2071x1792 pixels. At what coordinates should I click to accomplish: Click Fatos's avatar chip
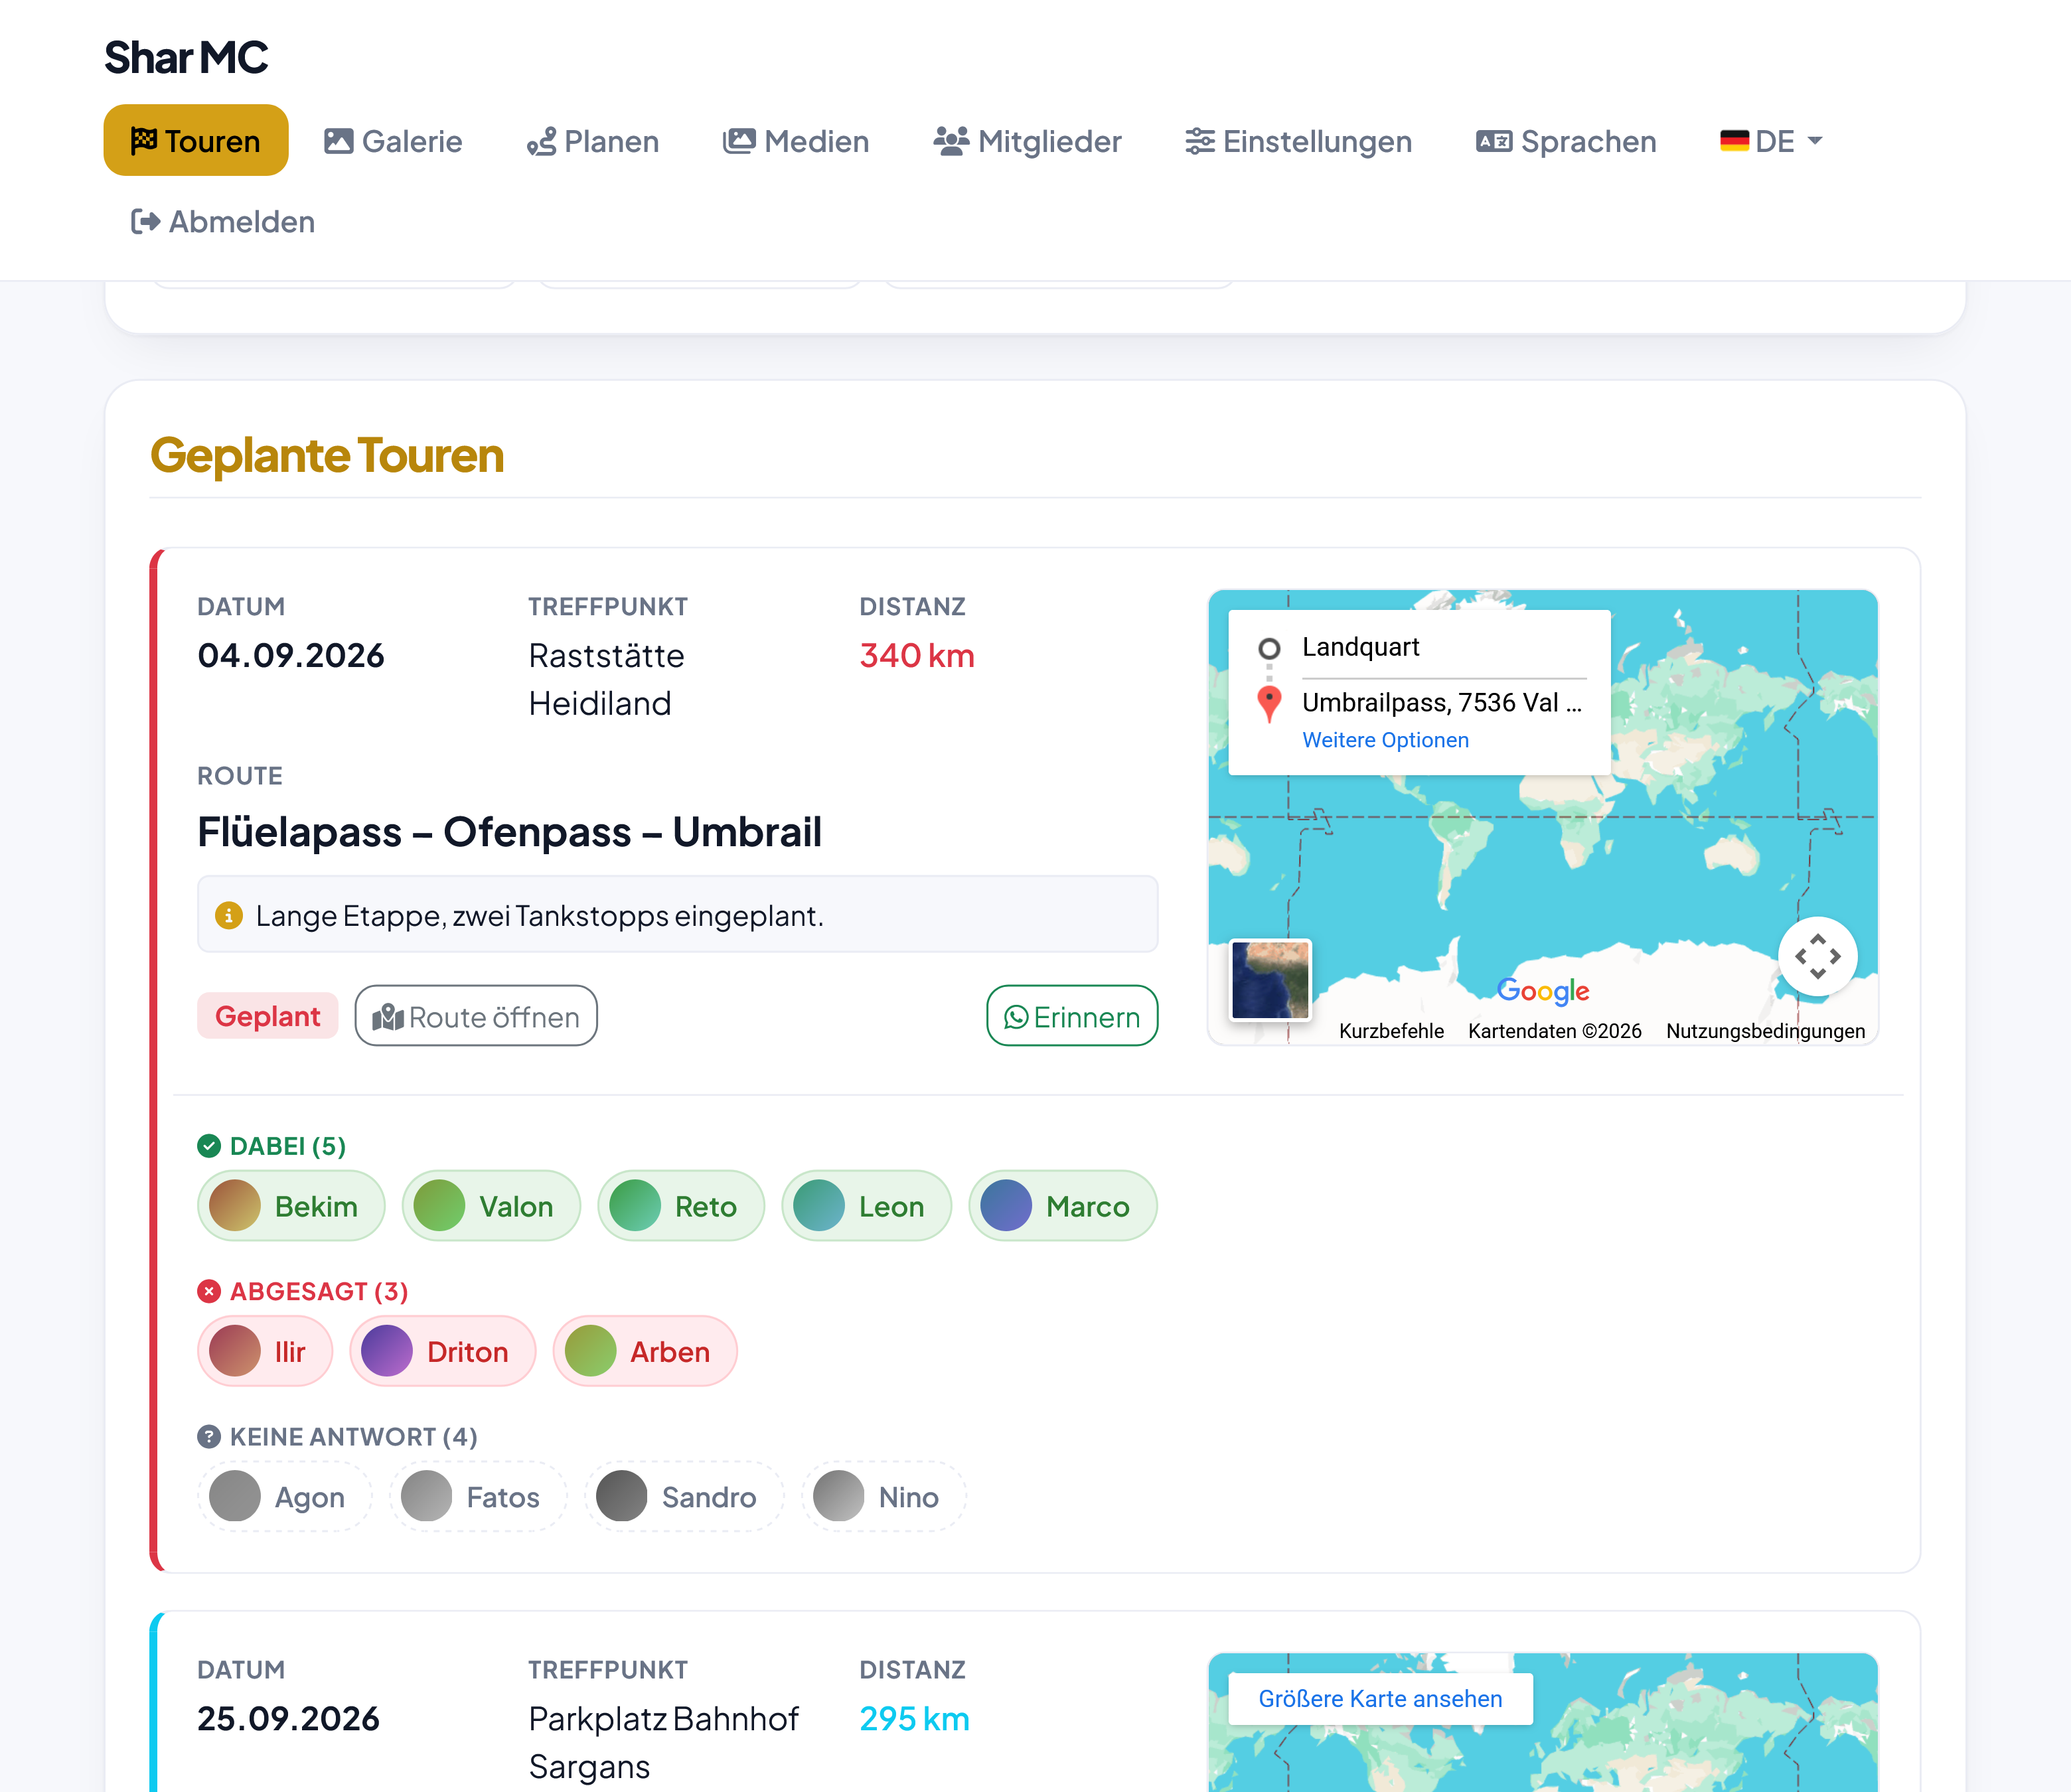tap(478, 1496)
